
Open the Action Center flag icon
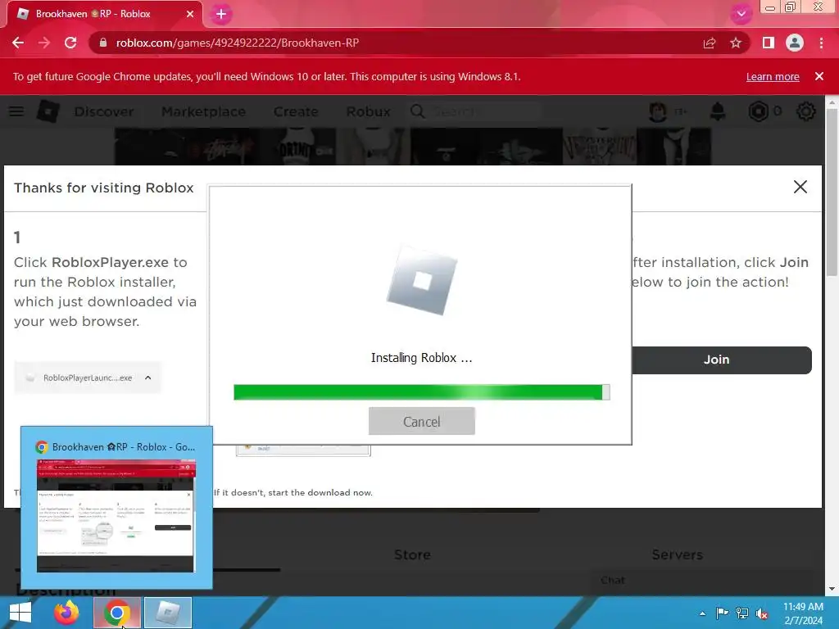pos(722,613)
